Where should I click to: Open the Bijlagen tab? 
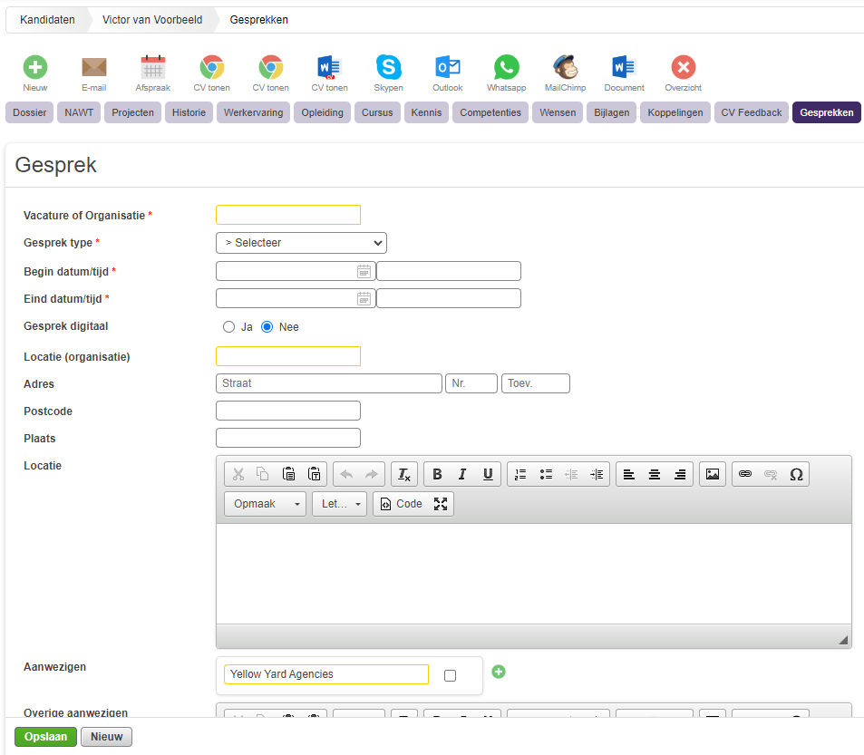612,112
